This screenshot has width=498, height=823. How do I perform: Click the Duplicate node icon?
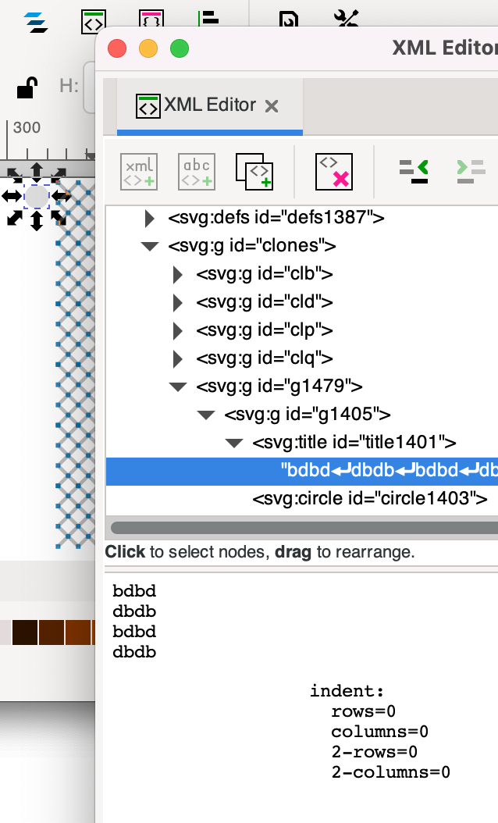254,171
